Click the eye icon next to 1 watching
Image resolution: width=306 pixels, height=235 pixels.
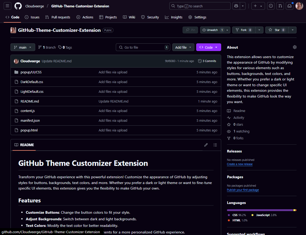point(229,131)
